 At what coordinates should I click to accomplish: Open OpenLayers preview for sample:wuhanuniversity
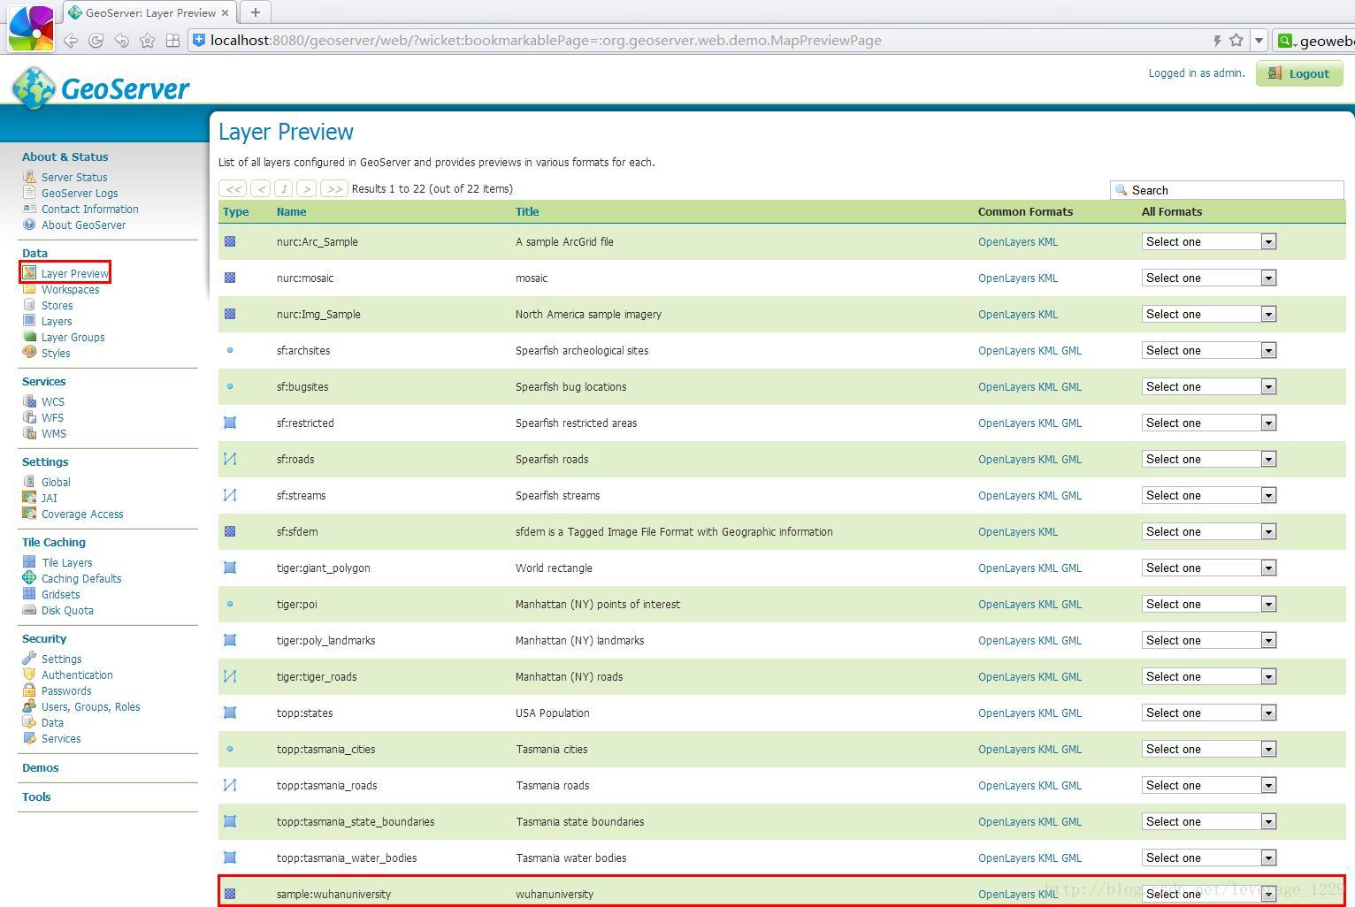point(1006,894)
